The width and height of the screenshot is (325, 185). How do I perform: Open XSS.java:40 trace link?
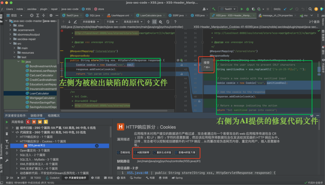137,173
